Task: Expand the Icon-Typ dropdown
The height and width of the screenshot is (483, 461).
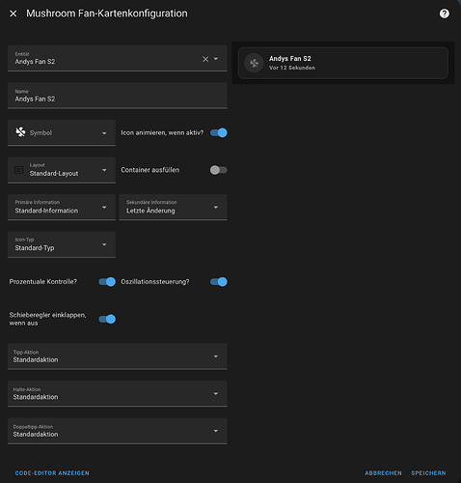Action: click(62, 244)
